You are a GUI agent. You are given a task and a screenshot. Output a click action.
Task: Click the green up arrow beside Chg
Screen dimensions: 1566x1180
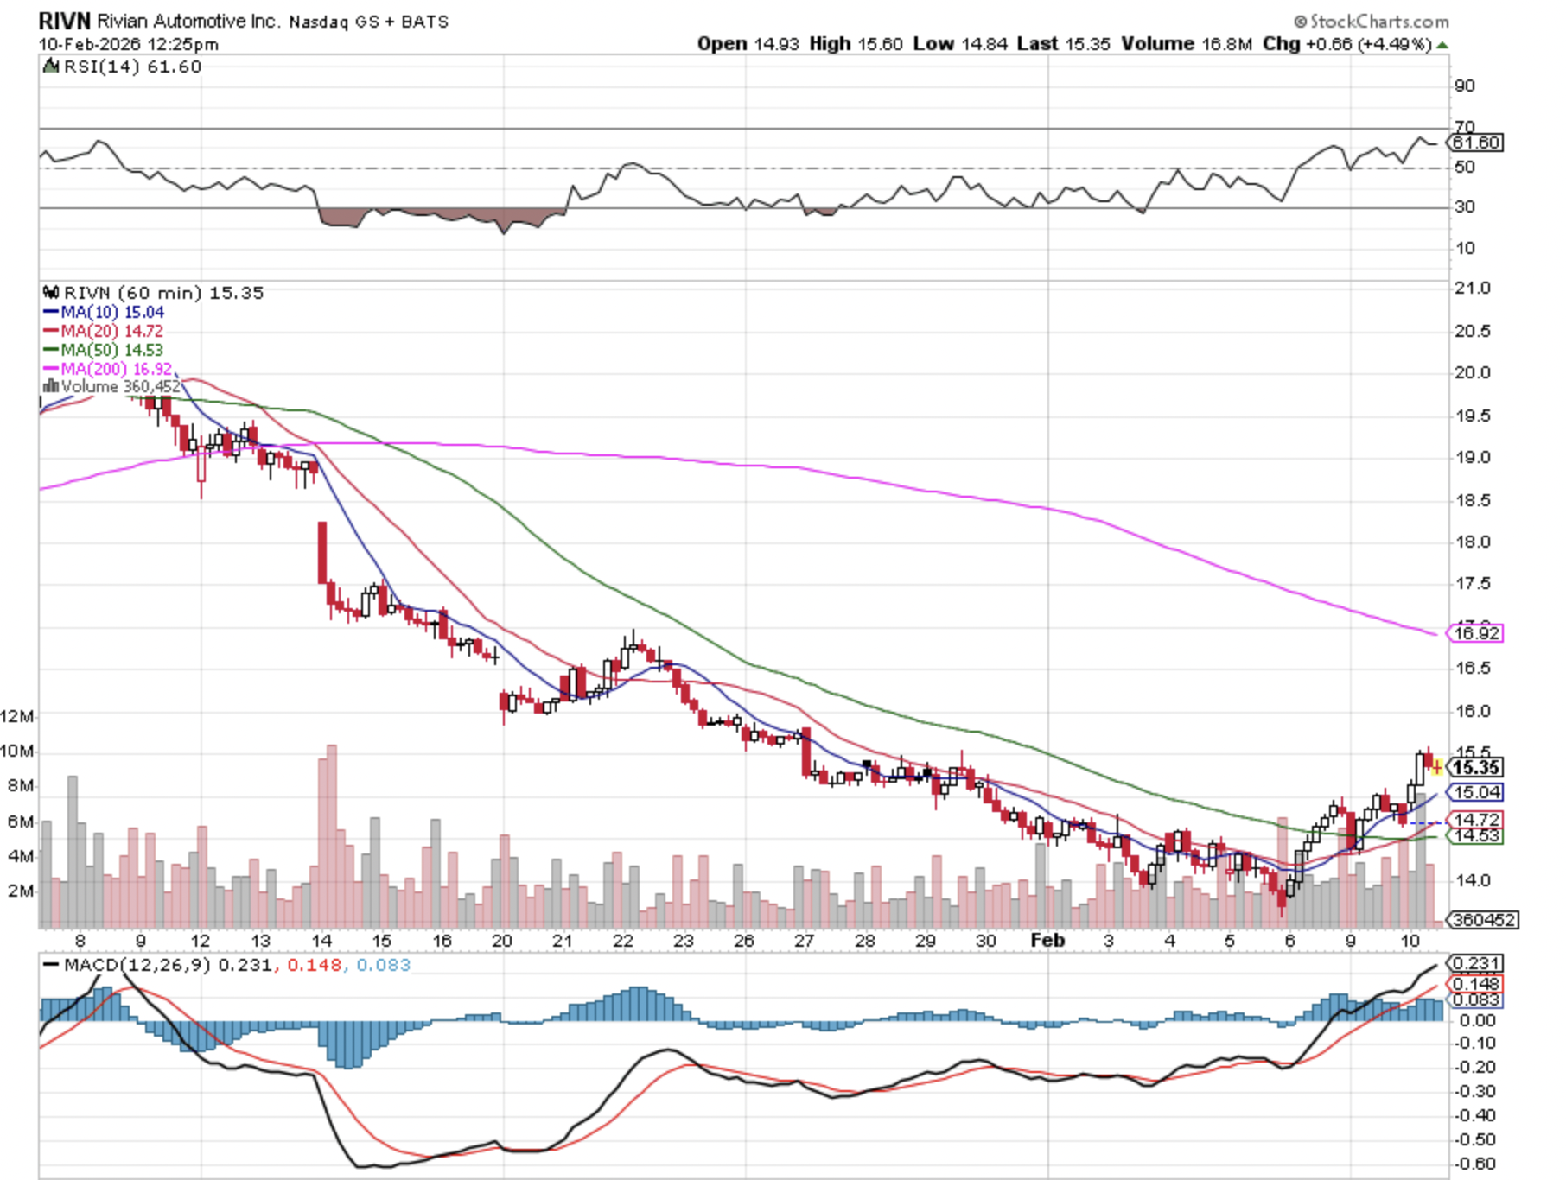[x=1442, y=45]
